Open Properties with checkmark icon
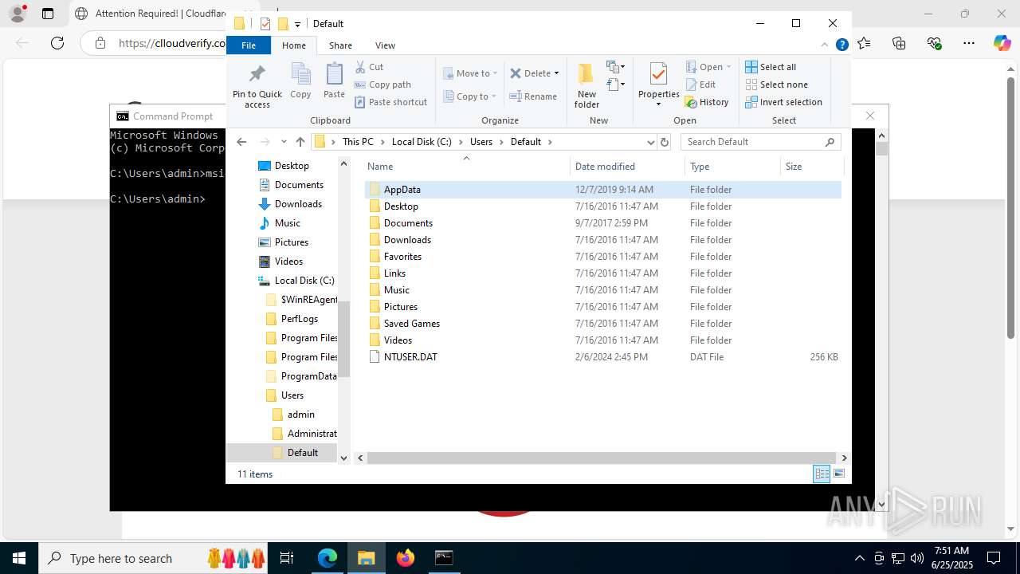The image size is (1020, 574). click(x=658, y=86)
